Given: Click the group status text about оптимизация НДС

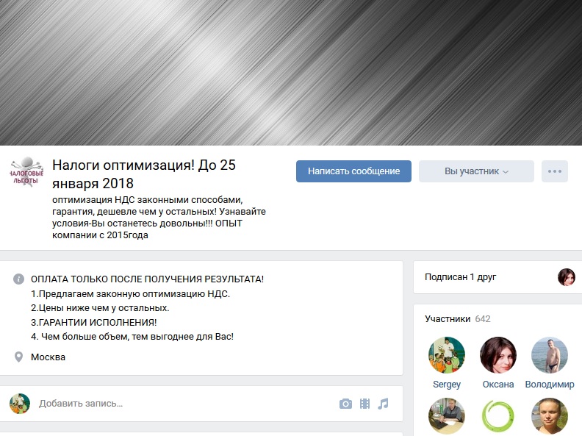Looking at the screenshot, I should (x=159, y=217).
